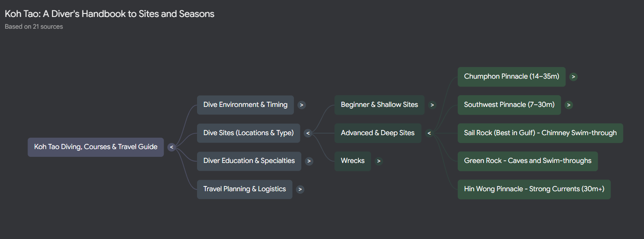Expand the Wrecks node chevron
Image resolution: width=644 pixels, height=239 pixels.
point(379,161)
